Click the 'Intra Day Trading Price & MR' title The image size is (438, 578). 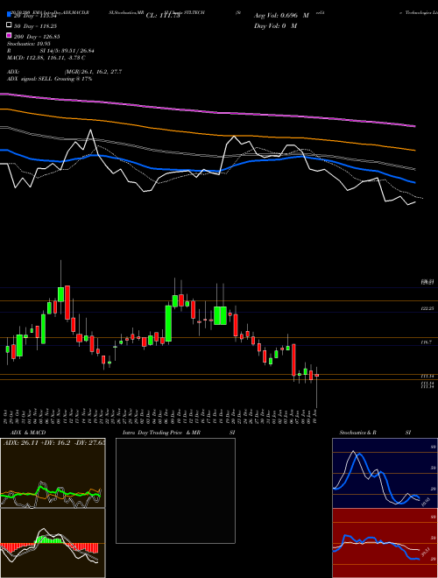(161, 433)
